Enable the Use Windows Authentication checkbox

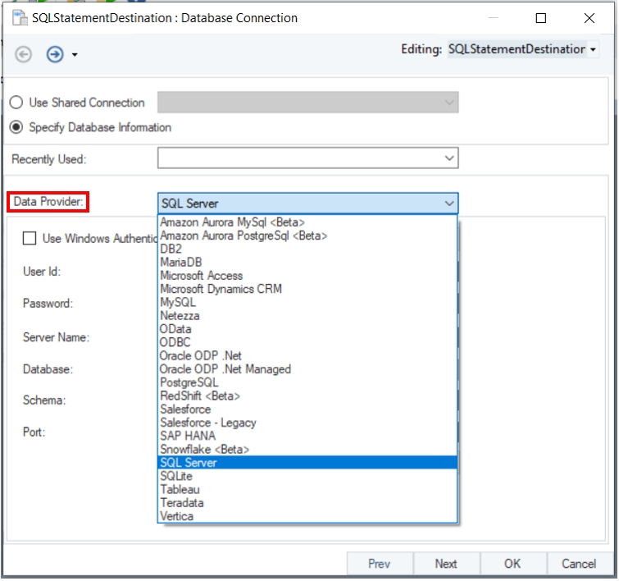[30, 239]
